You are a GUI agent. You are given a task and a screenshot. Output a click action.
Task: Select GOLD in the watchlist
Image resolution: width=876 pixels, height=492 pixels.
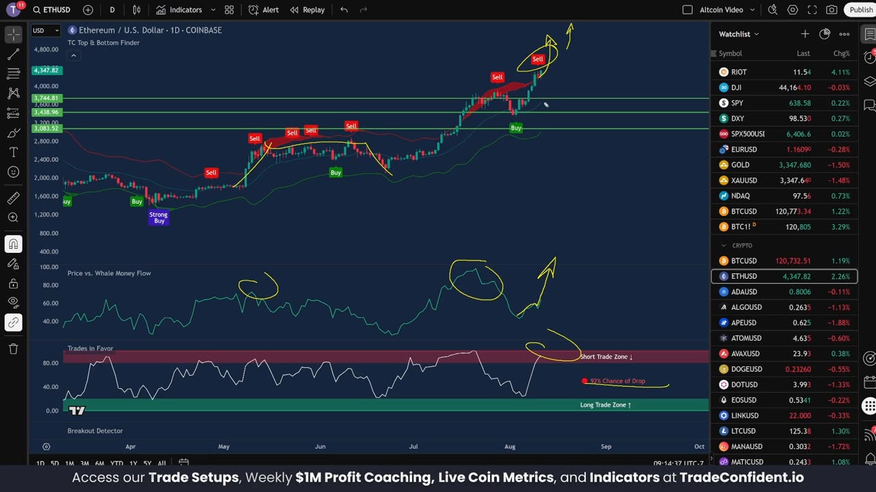tap(784, 165)
